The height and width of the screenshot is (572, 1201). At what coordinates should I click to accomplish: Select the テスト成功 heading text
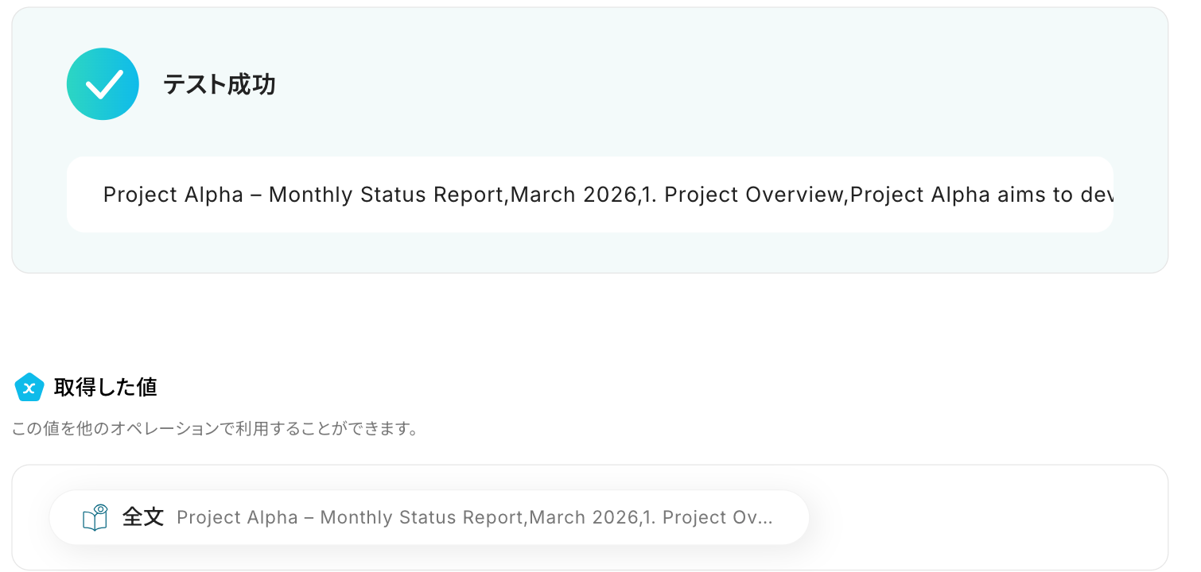coord(220,84)
